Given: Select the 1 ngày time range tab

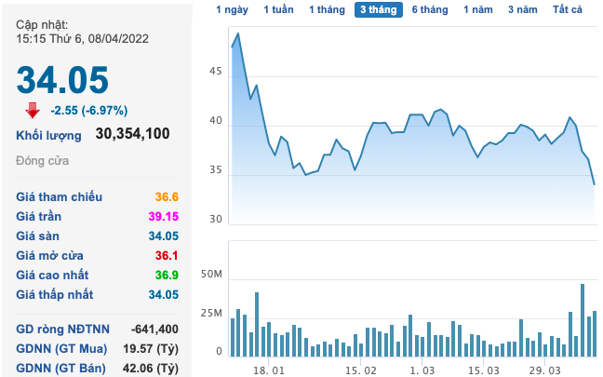Looking at the screenshot, I should click(232, 9).
